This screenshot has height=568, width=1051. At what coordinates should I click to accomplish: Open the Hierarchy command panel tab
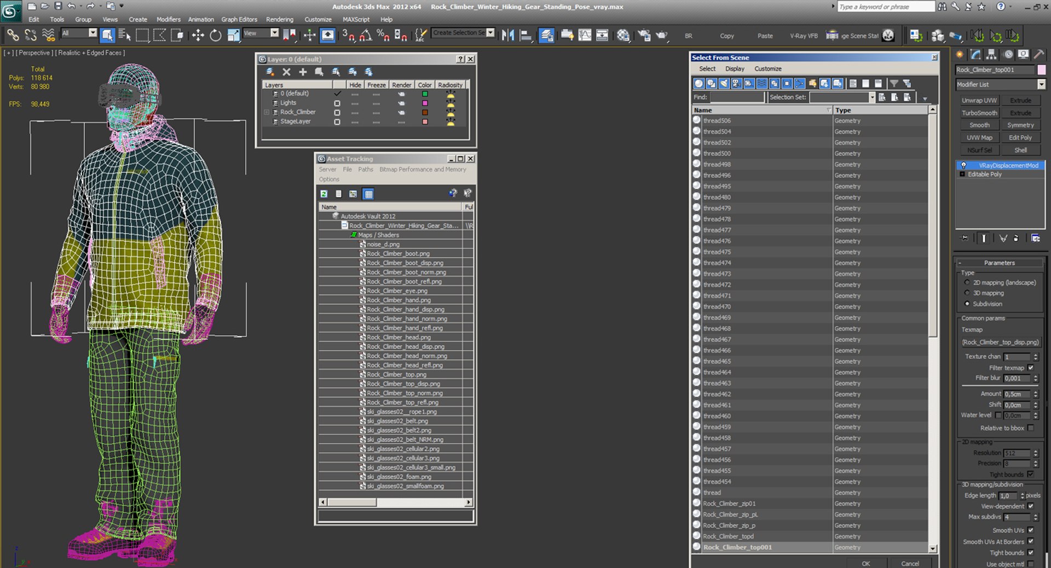point(991,54)
